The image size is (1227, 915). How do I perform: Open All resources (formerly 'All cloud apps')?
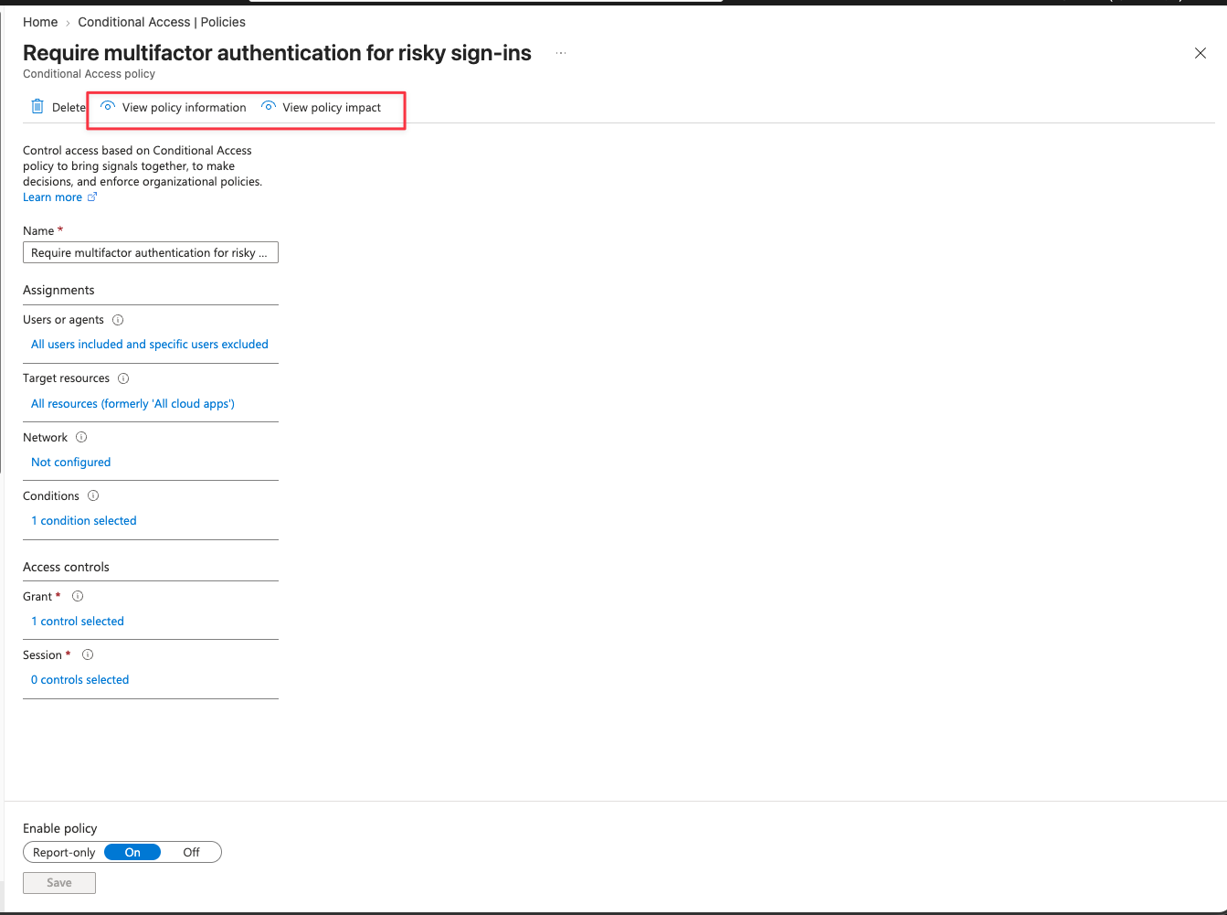[x=132, y=403]
